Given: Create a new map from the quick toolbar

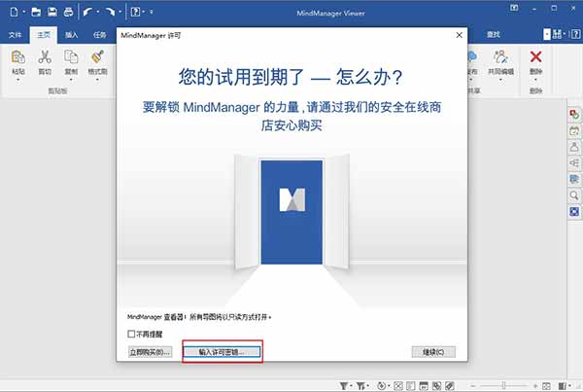Looking at the screenshot, I should [x=14, y=13].
